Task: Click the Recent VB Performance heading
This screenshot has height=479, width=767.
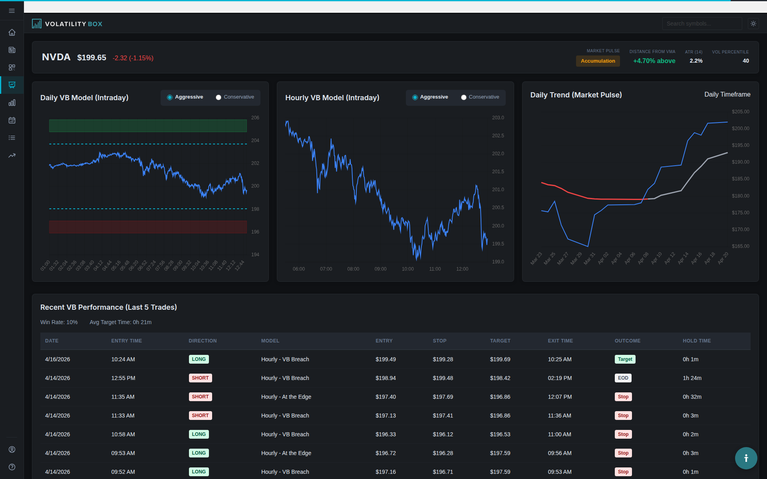Action: 109,307
